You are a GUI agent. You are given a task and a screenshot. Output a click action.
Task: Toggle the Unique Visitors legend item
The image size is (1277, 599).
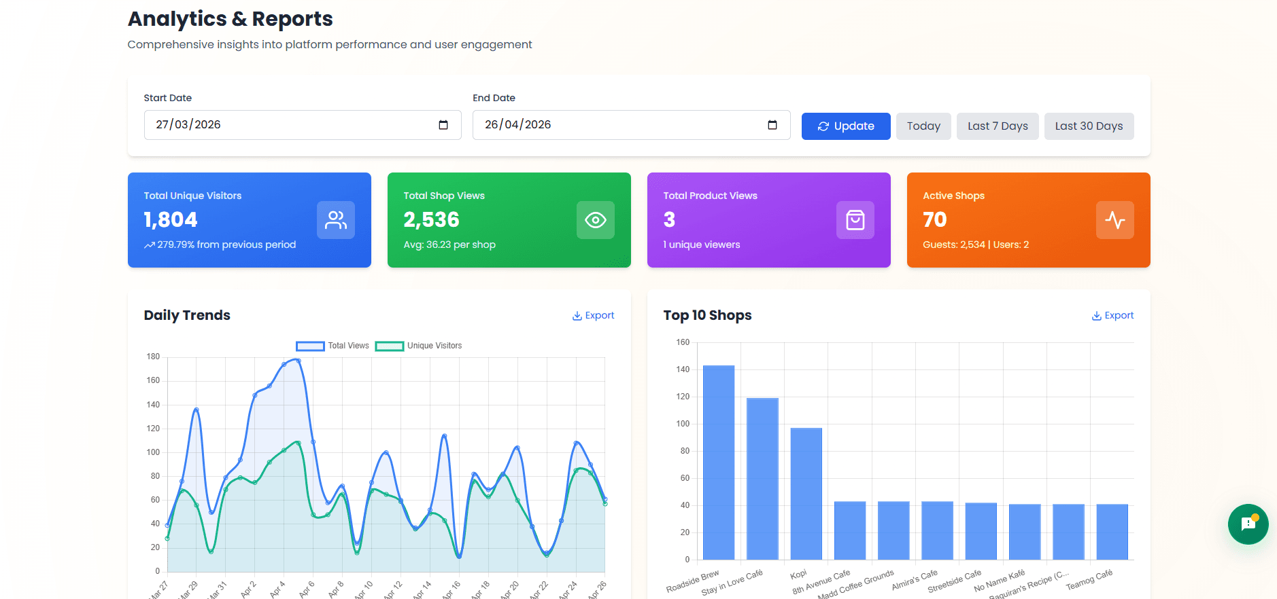(x=419, y=346)
